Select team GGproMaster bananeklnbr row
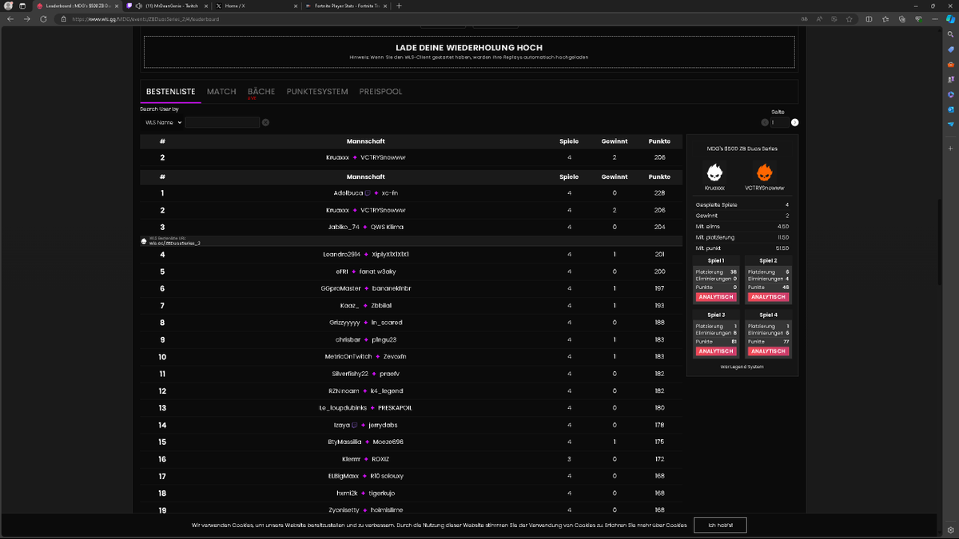The image size is (959, 539). (x=412, y=288)
